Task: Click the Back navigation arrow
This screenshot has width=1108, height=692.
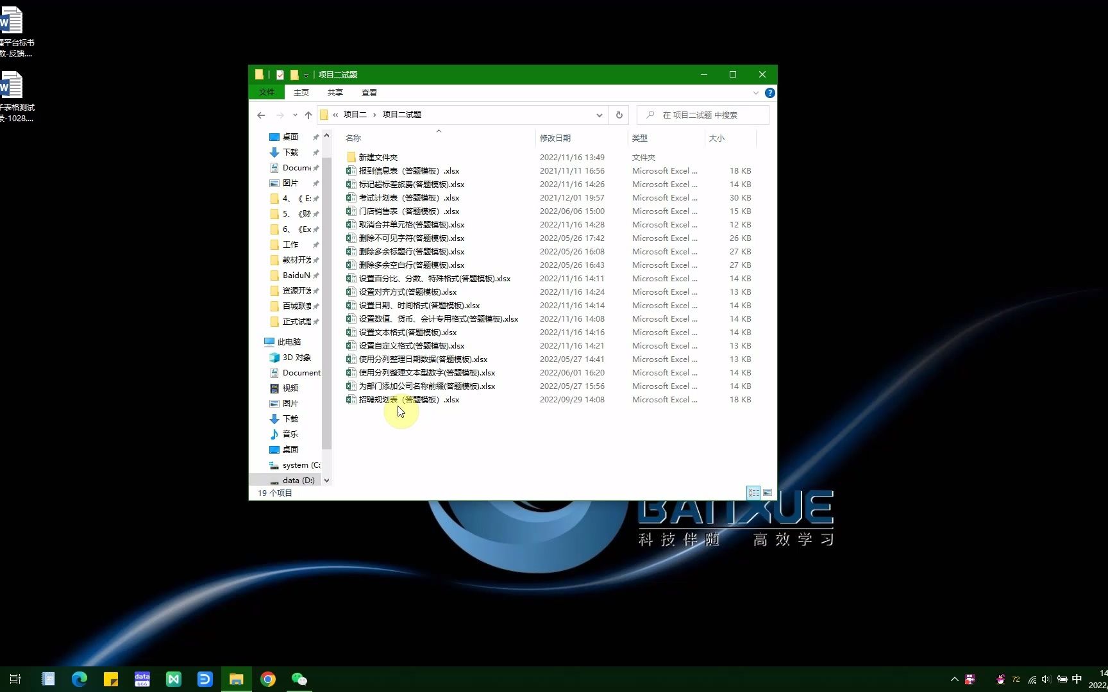Action: click(x=261, y=115)
